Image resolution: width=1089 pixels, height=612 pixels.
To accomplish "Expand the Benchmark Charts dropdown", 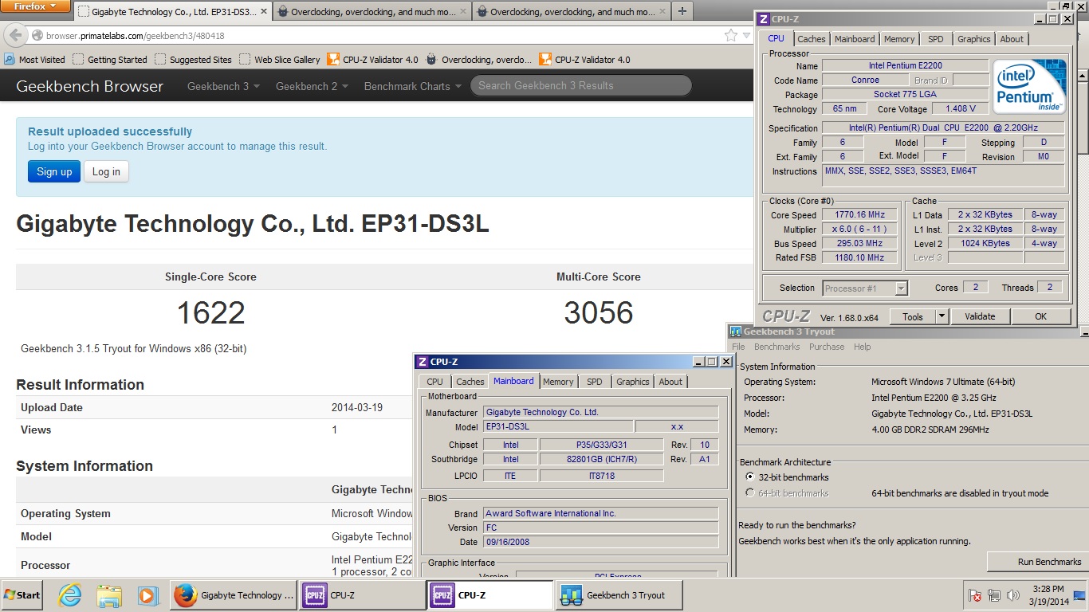I will (412, 86).
